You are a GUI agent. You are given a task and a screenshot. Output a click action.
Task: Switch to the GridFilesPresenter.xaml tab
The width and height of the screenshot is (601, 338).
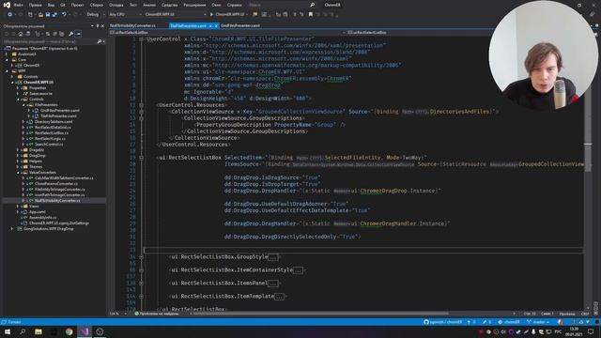(x=240, y=25)
